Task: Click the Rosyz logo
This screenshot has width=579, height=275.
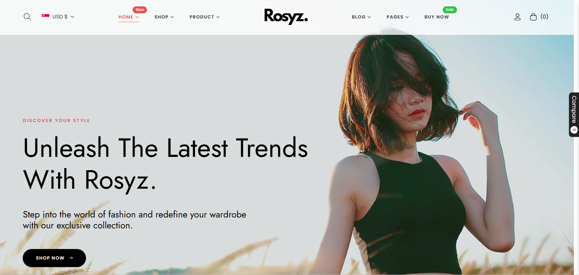Action: click(x=286, y=16)
